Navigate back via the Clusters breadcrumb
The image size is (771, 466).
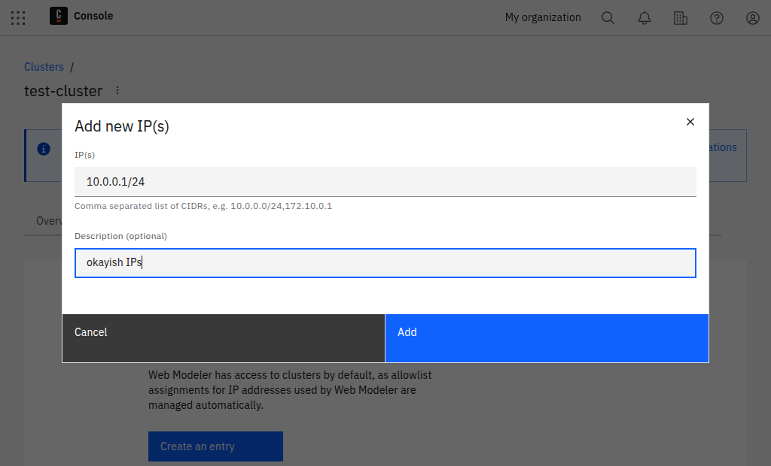click(44, 66)
